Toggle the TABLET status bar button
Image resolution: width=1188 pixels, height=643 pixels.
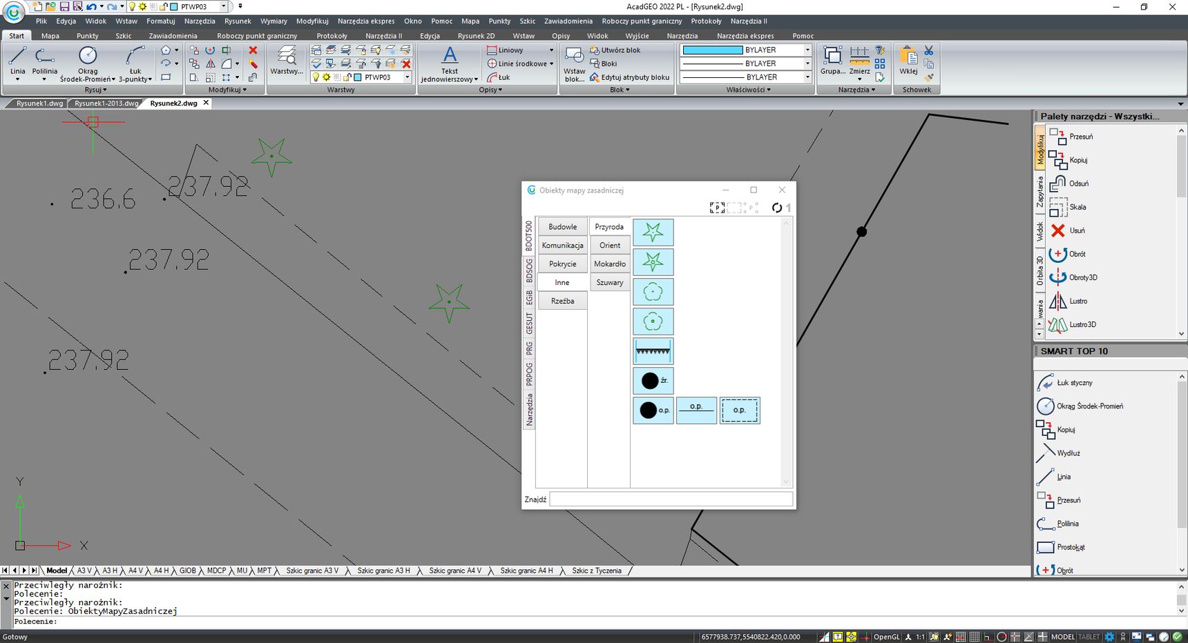pos(1089,637)
